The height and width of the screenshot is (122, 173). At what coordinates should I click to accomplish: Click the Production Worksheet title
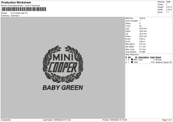point(16,2)
